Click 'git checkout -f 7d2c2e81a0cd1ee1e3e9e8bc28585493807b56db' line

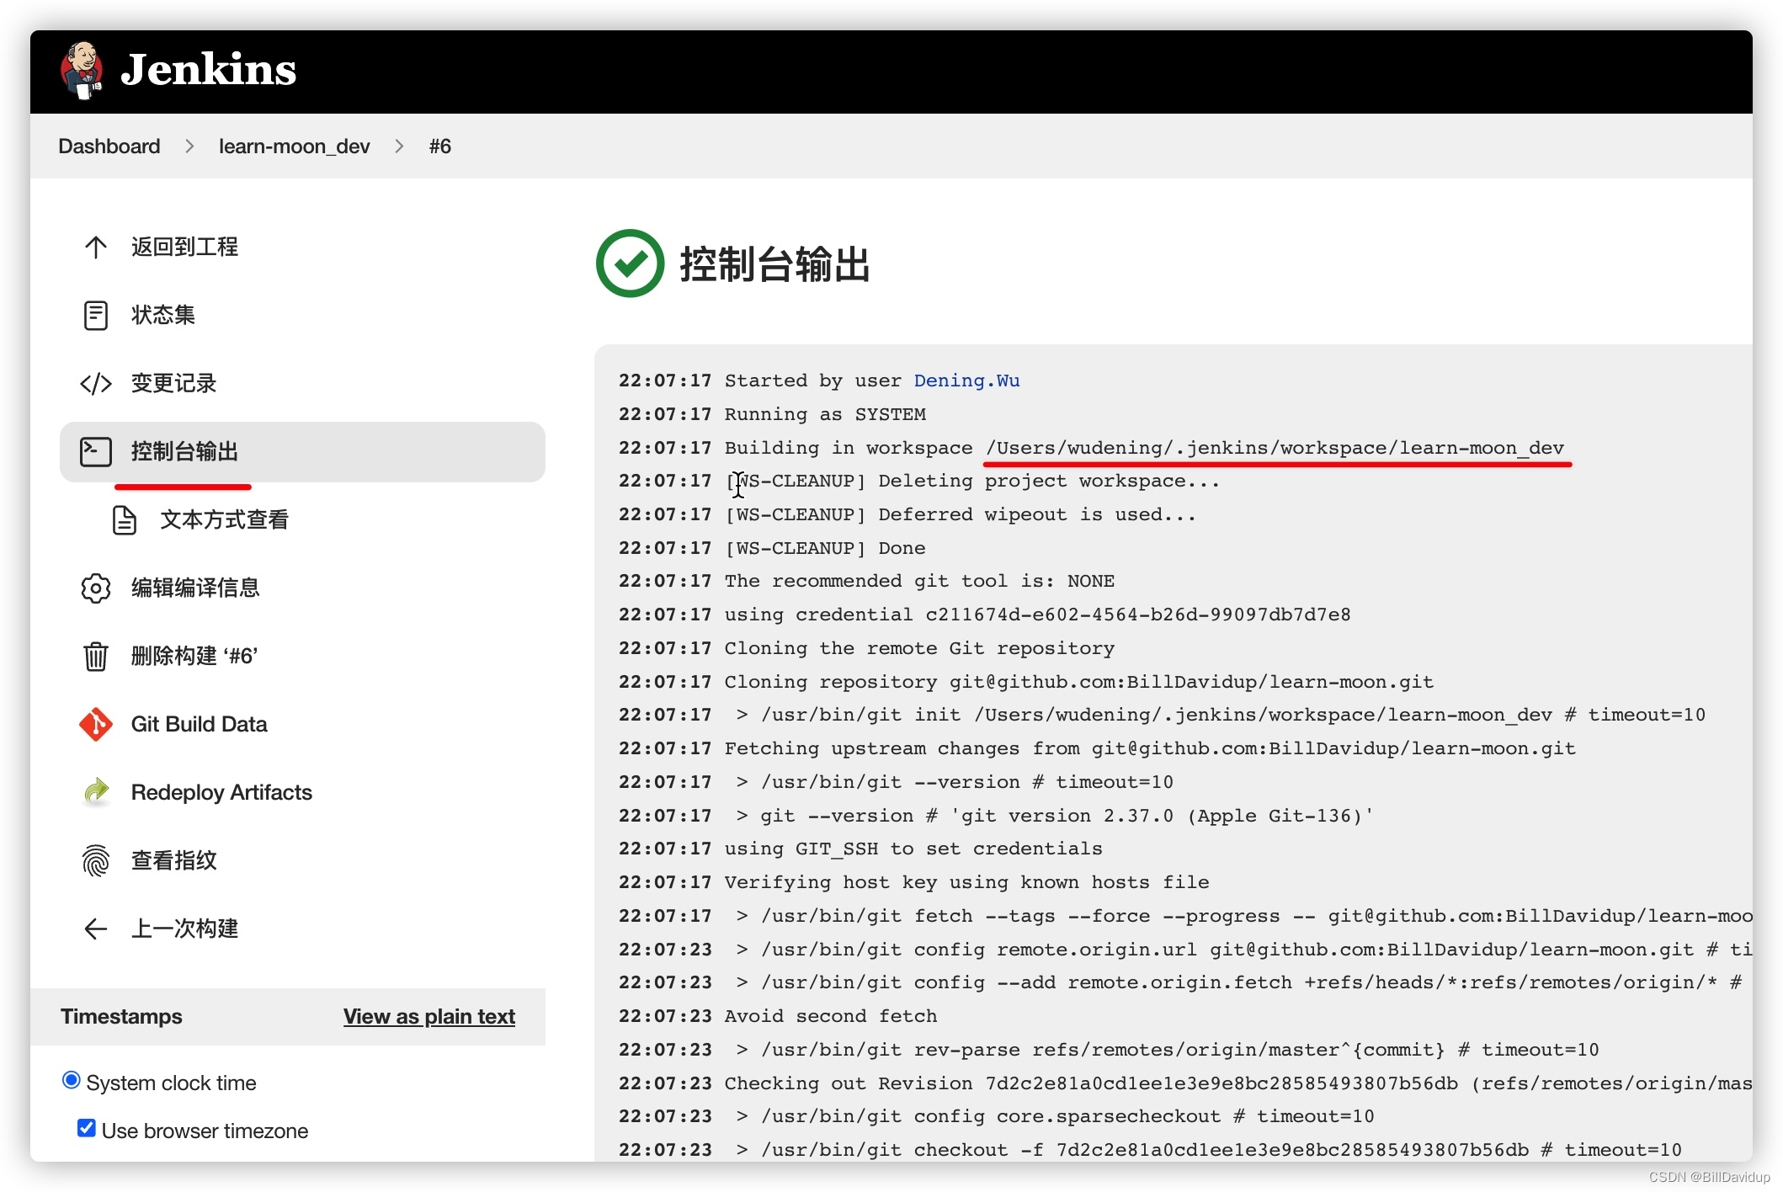click(x=1208, y=1150)
